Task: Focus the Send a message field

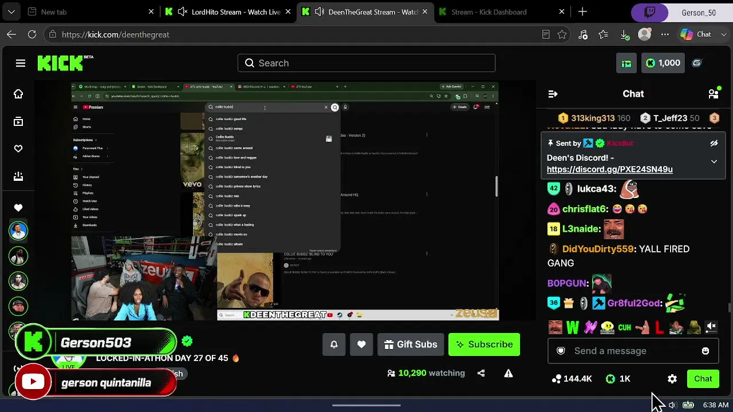Action: [x=633, y=351]
